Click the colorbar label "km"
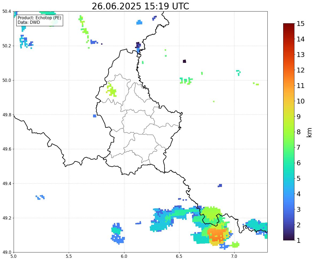This screenshot has height=261, width=315. coord(309,132)
